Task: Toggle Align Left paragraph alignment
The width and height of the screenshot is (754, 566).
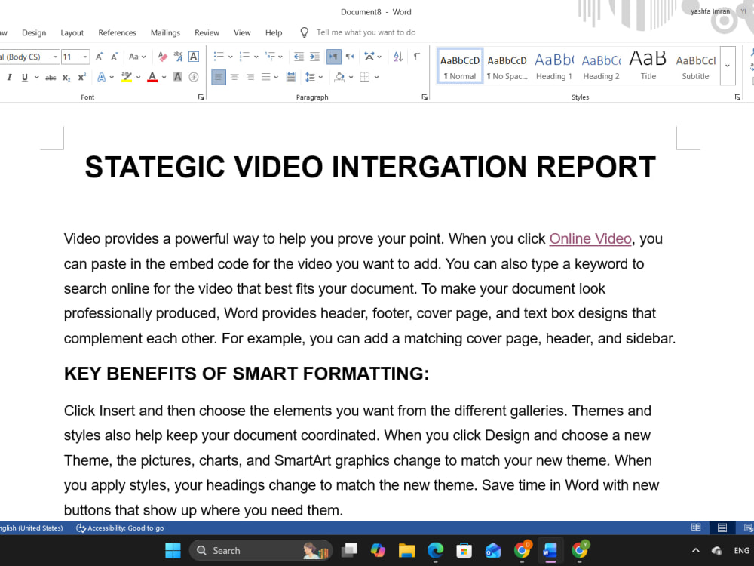Action: click(x=219, y=77)
